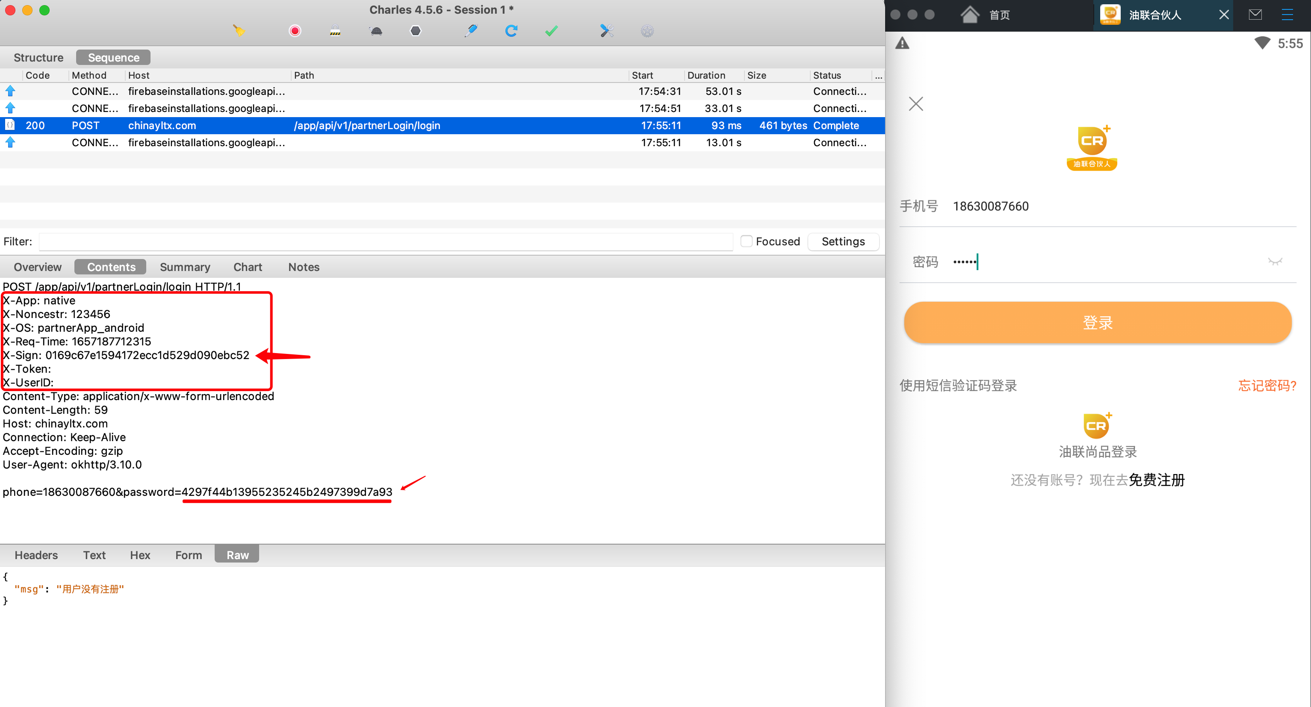Select the 17:54:51 firebaseinstallations CONNECT row
Viewport: 1311px width, 707px height.
coord(442,108)
